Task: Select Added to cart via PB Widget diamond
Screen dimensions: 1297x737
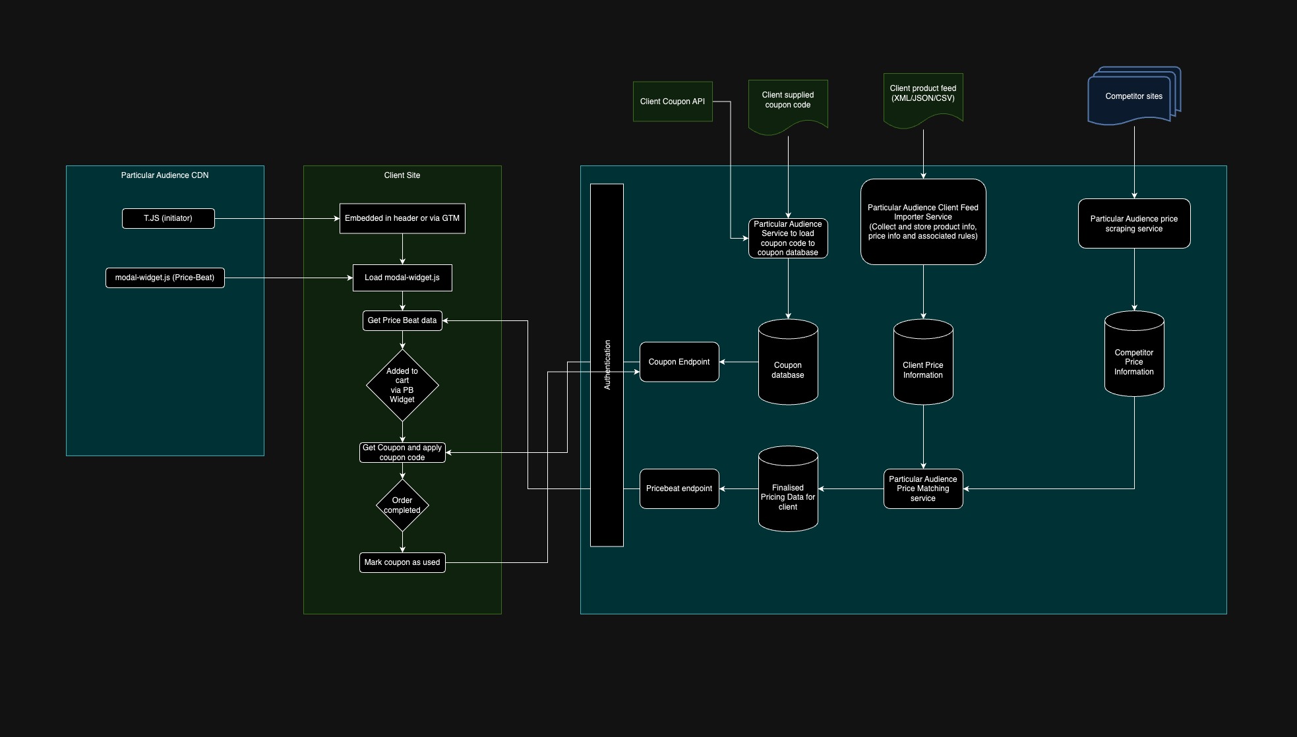Action: 402,386
